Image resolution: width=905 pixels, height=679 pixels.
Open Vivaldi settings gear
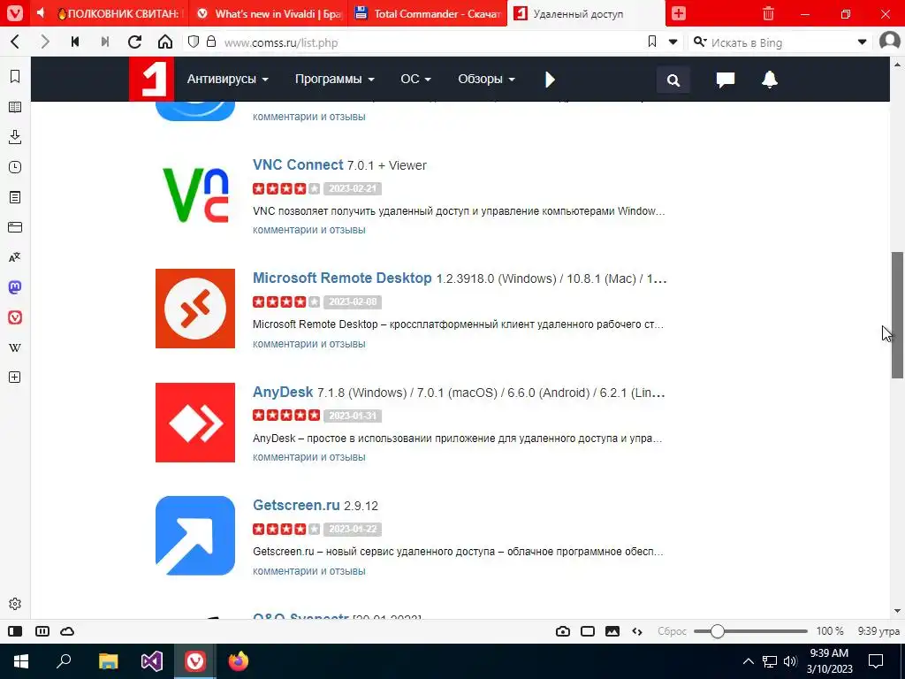[15, 604]
